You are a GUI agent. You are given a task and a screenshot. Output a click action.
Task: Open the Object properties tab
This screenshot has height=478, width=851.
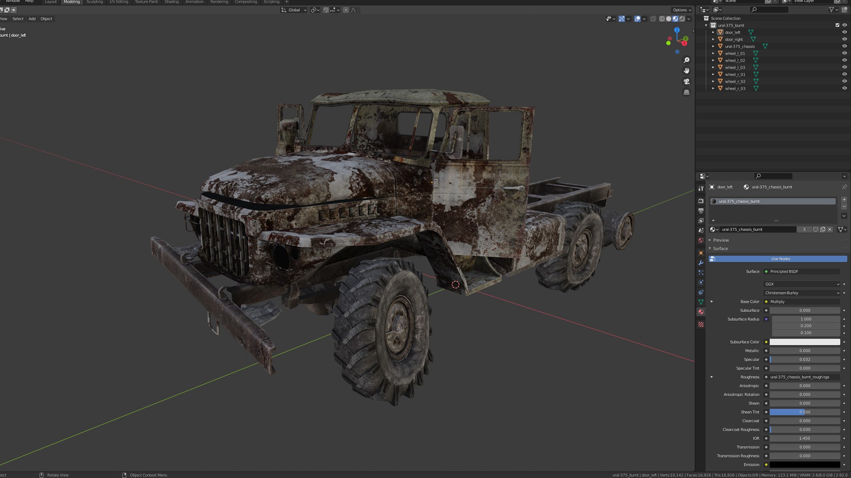coord(701,253)
